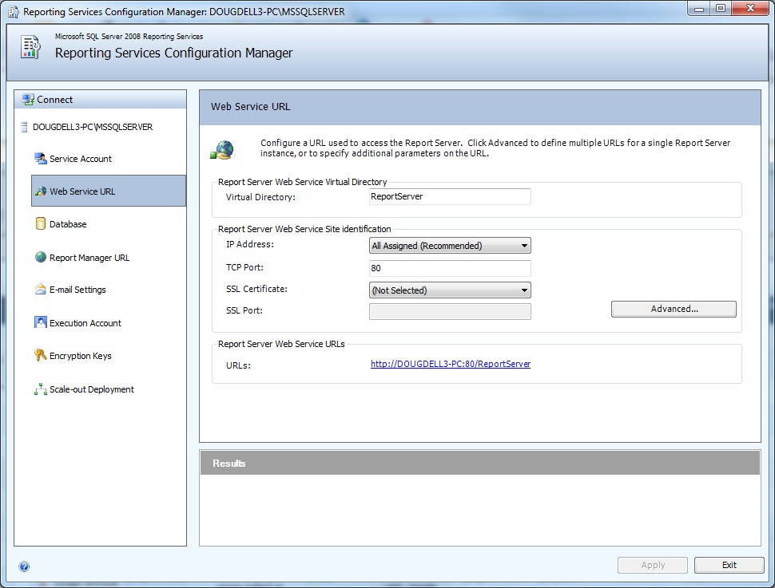This screenshot has height=588, width=775.
Task: Click the "Virtual Directory:" label
Action: (260, 197)
